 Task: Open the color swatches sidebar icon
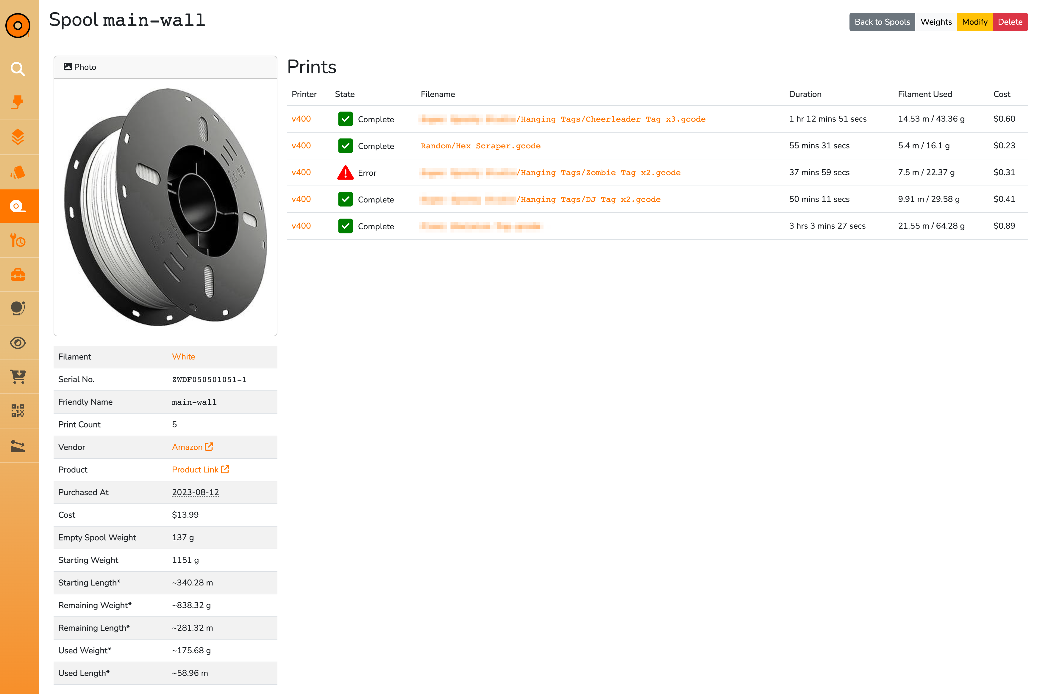(x=18, y=171)
